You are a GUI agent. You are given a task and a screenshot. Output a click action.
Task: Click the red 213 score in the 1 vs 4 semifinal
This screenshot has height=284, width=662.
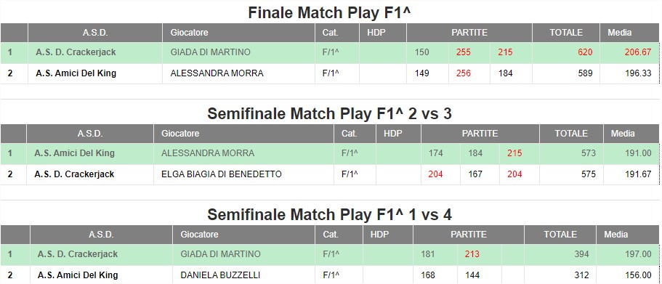point(472,254)
